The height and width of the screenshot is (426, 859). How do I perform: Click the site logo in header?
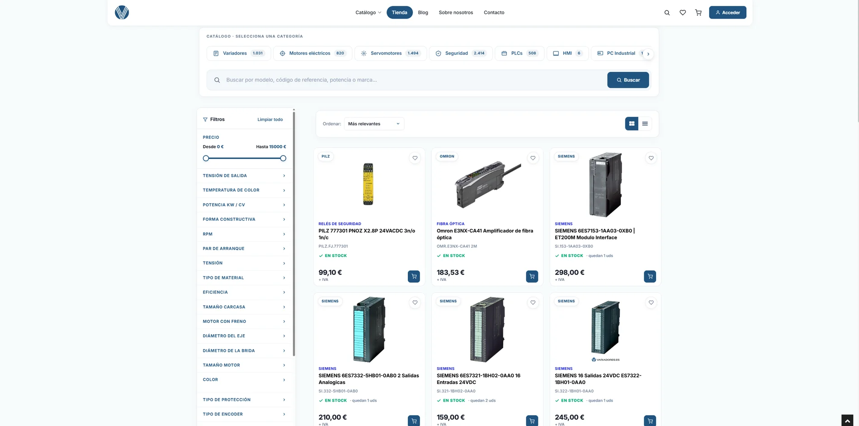pos(122,13)
